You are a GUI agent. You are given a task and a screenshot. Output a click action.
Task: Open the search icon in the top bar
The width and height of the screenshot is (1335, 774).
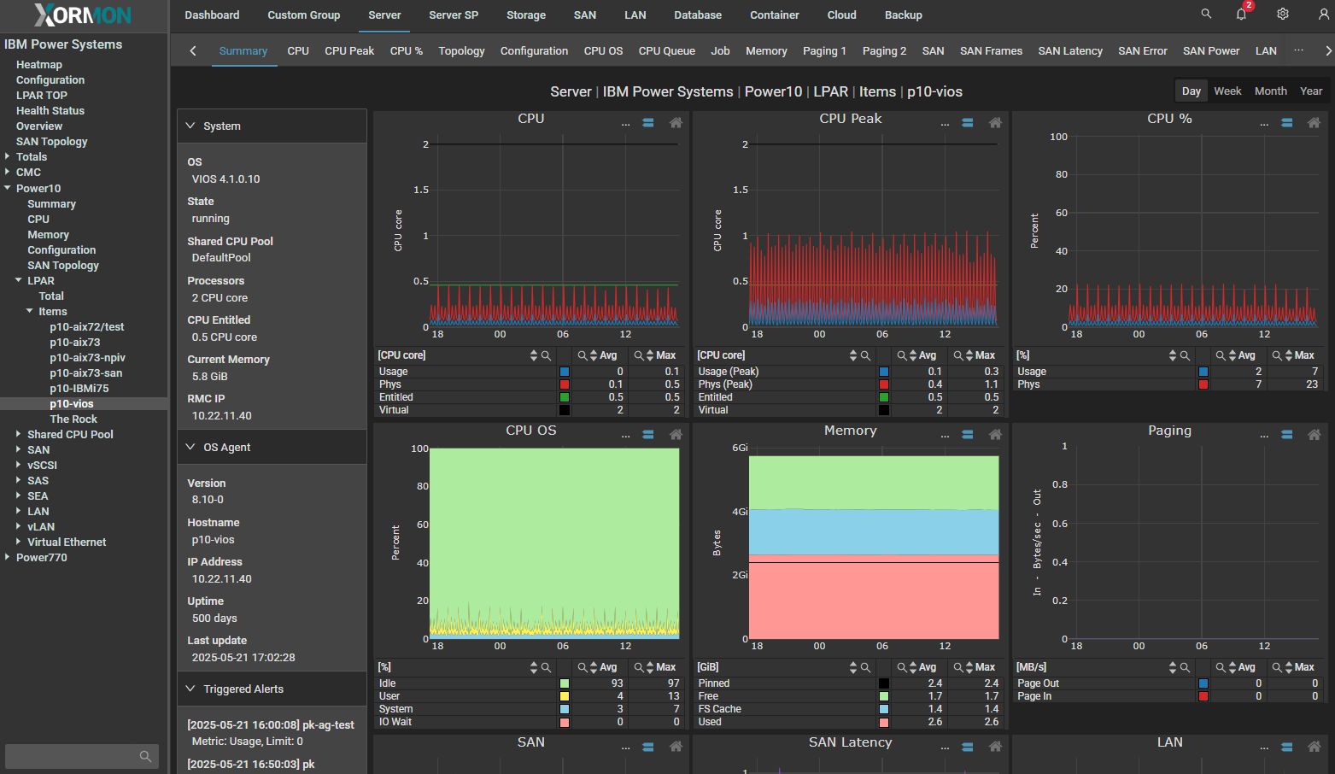coord(1206,14)
